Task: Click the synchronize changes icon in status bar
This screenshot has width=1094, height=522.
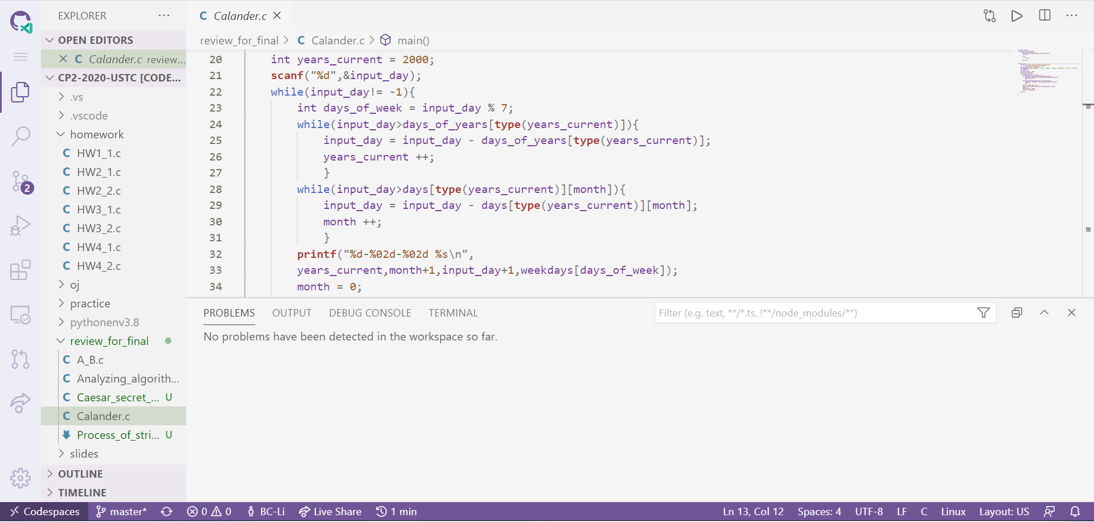Action: [x=166, y=512]
